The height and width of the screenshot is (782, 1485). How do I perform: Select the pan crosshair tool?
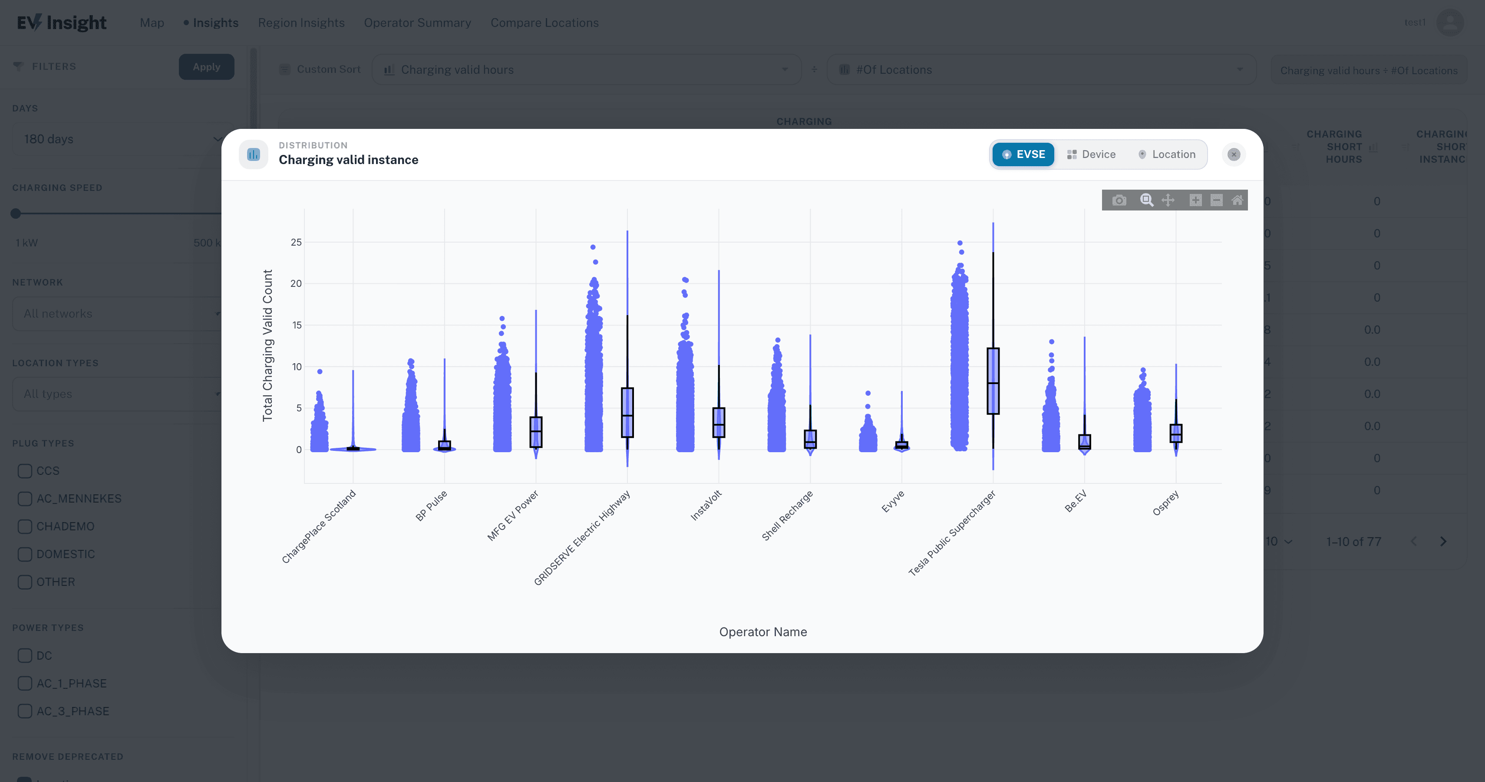point(1168,200)
